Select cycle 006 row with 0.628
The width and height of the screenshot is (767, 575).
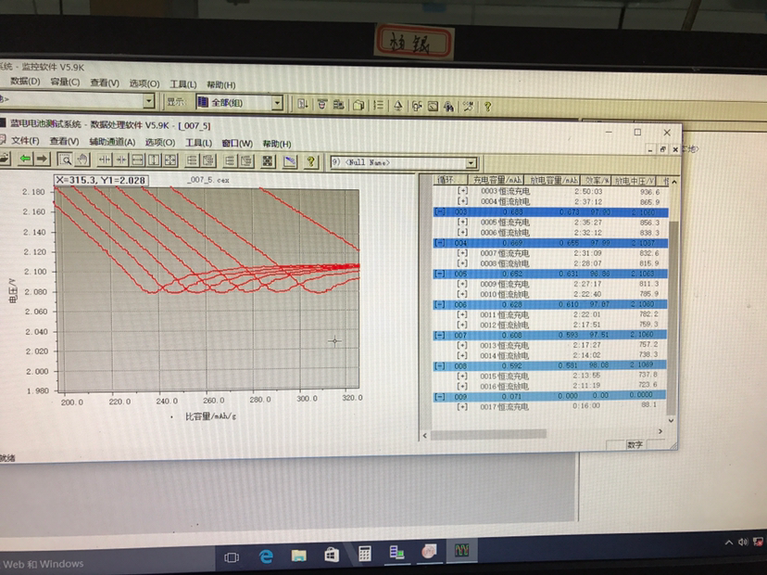pyautogui.click(x=550, y=304)
